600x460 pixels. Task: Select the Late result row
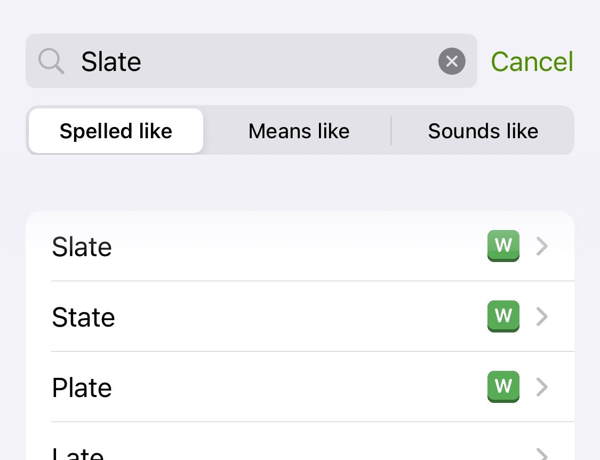tap(300, 441)
